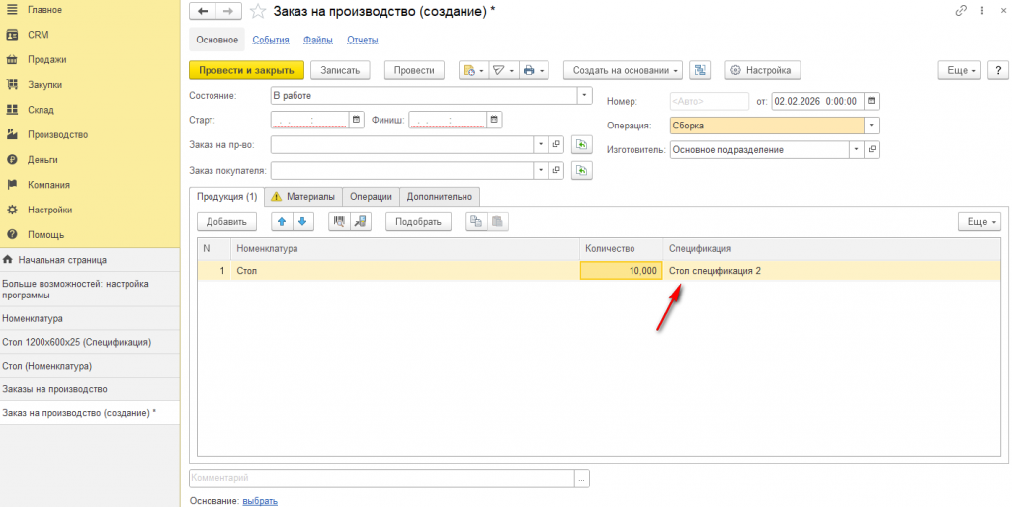The image size is (1012, 507).
Task: Open calendar for the document date field
Action: (x=872, y=101)
